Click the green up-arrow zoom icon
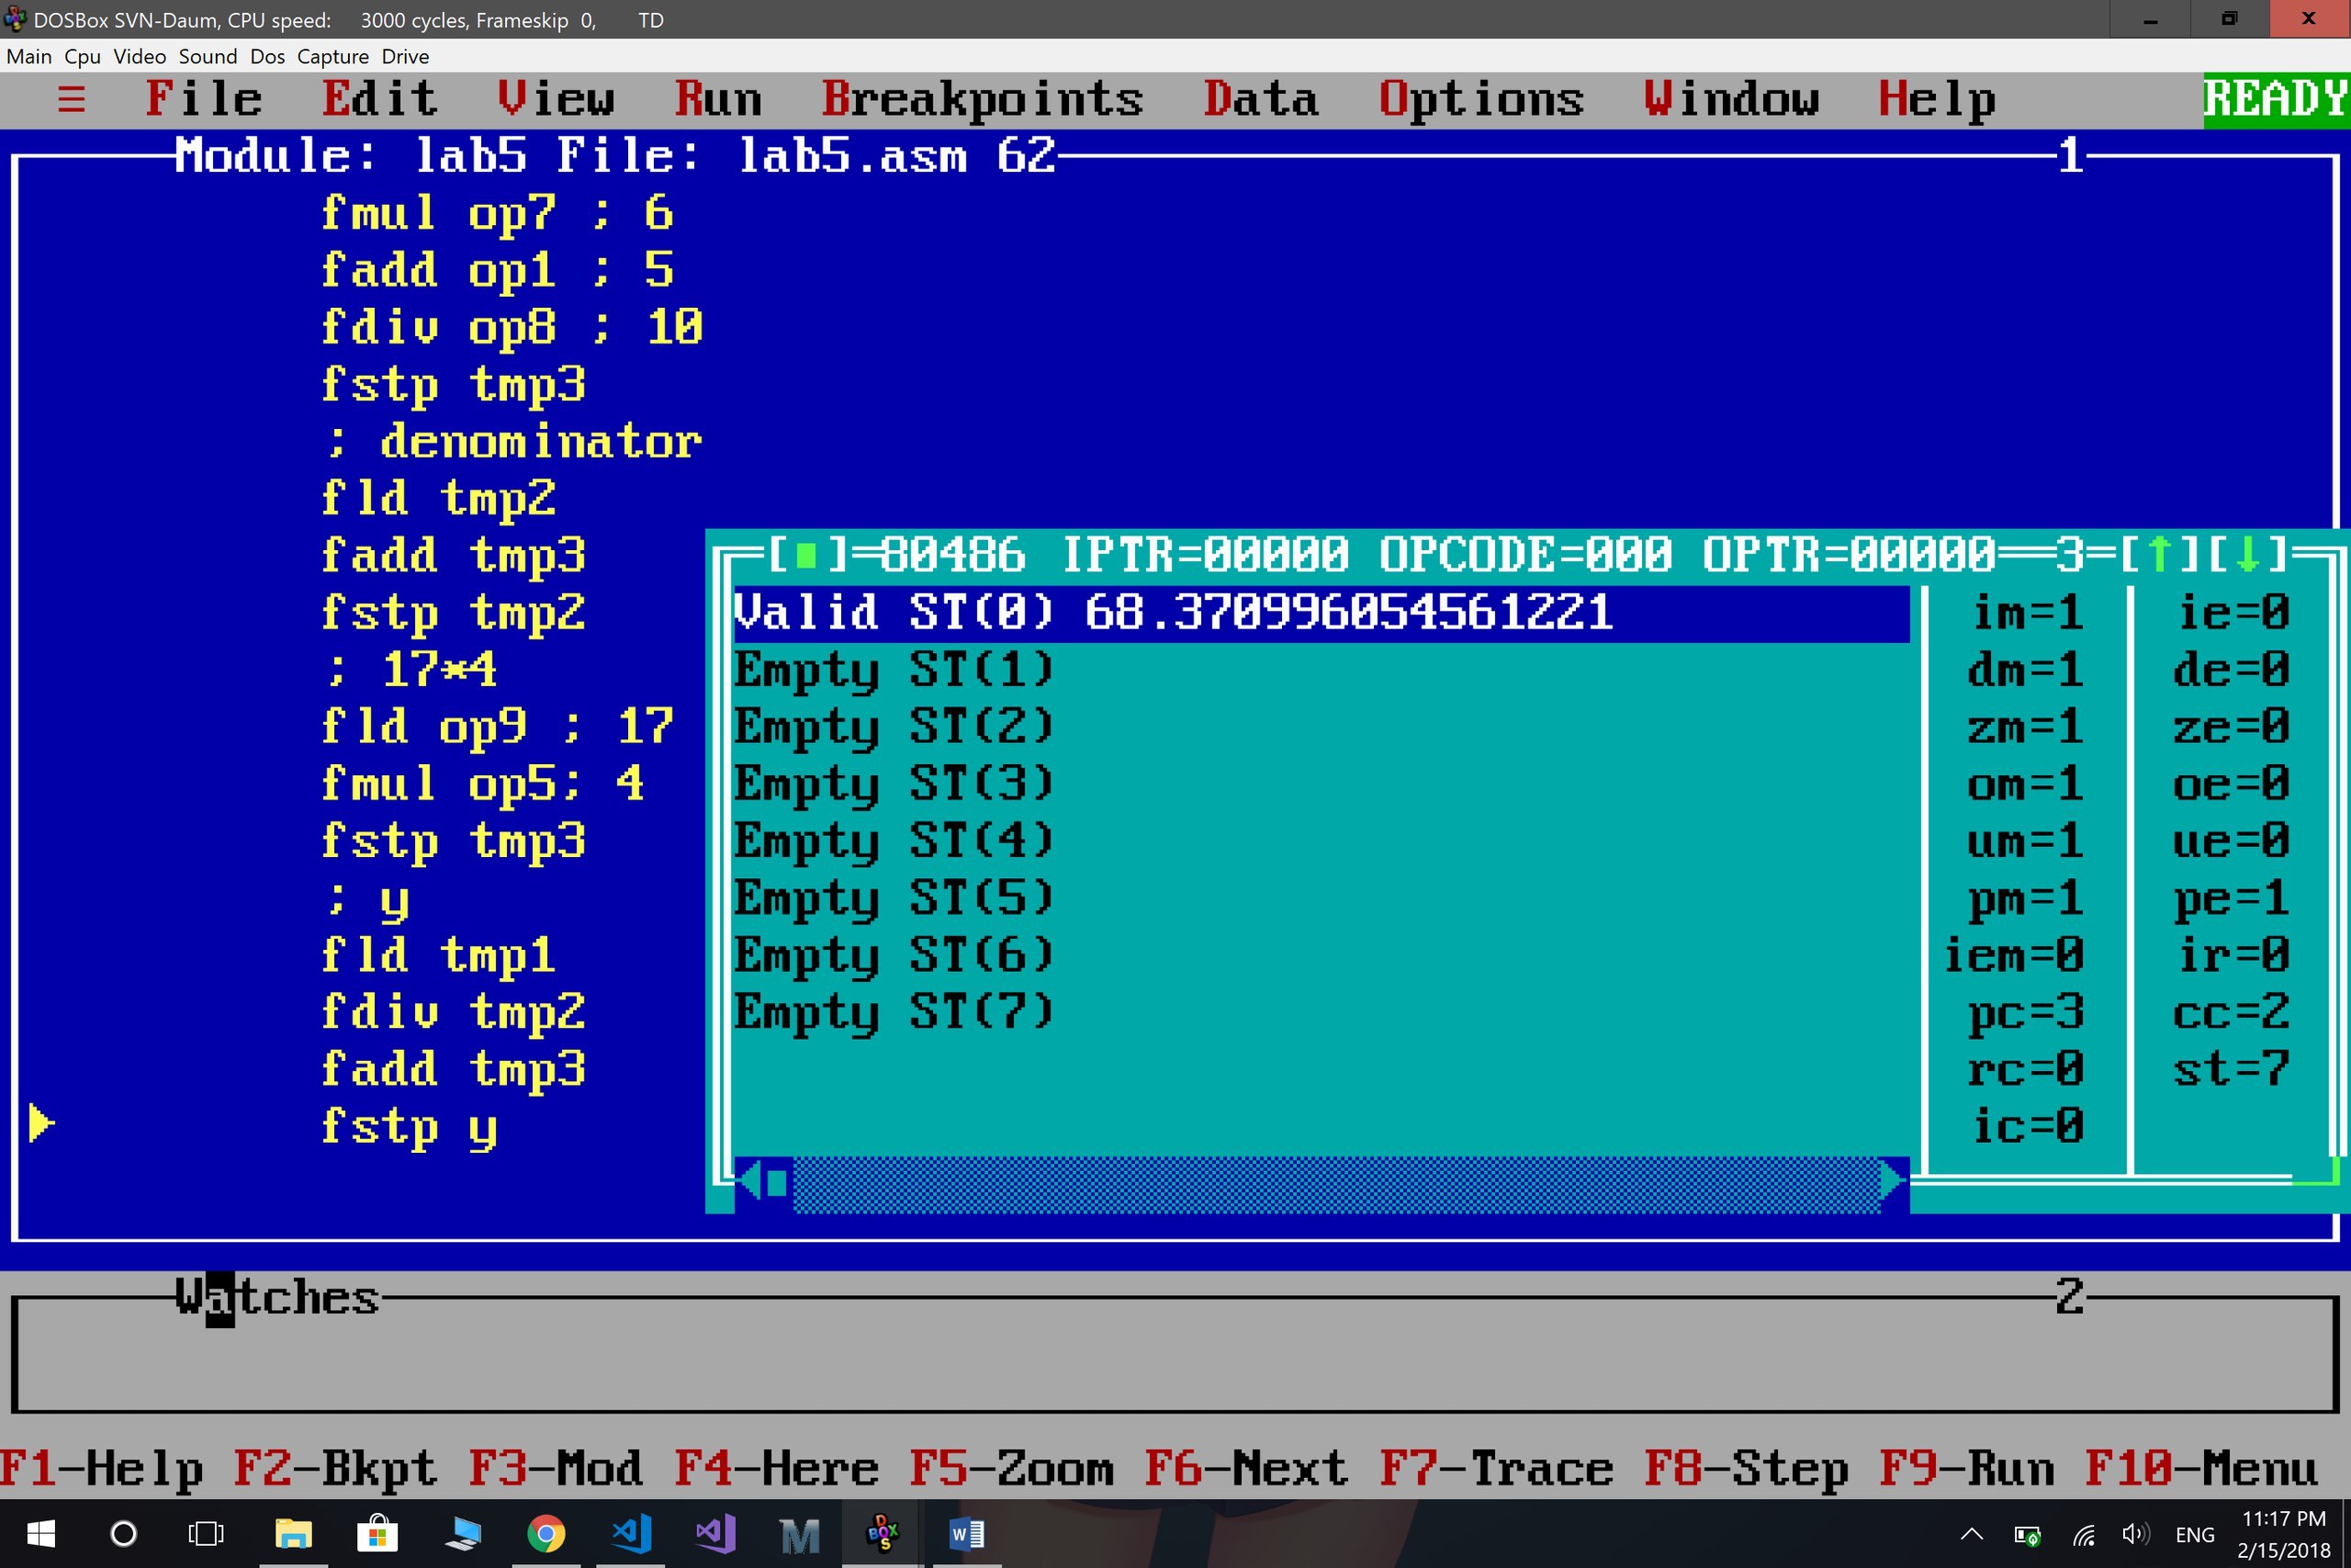The height and width of the screenshot is (1568, 2351). coord(2158,554)
